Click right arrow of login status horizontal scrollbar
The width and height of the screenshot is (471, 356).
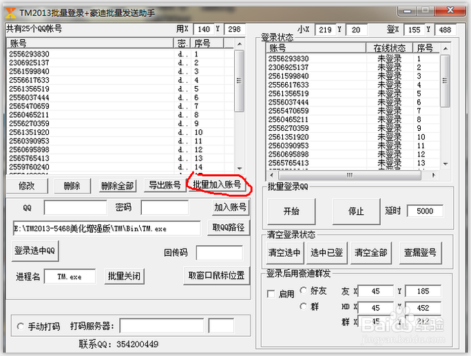433,175
